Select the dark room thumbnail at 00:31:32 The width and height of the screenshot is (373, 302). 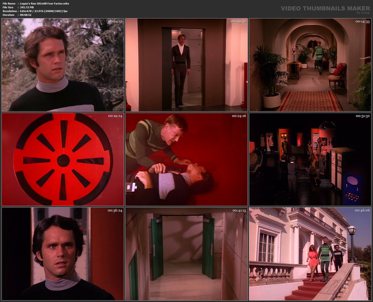[x=310, y=159]
